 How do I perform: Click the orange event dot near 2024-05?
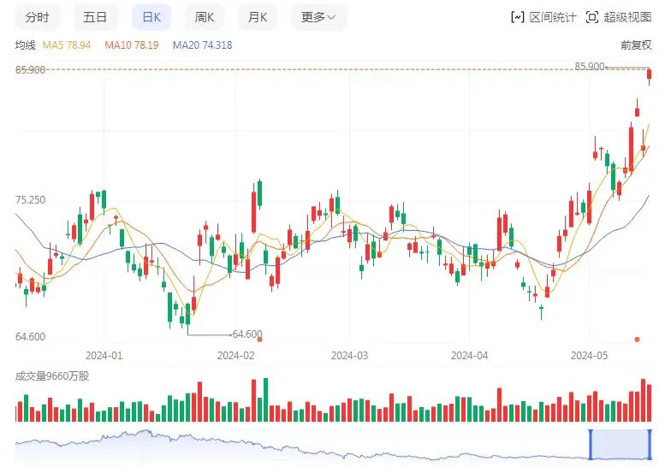pyautogui.click(x=636, y=340)
